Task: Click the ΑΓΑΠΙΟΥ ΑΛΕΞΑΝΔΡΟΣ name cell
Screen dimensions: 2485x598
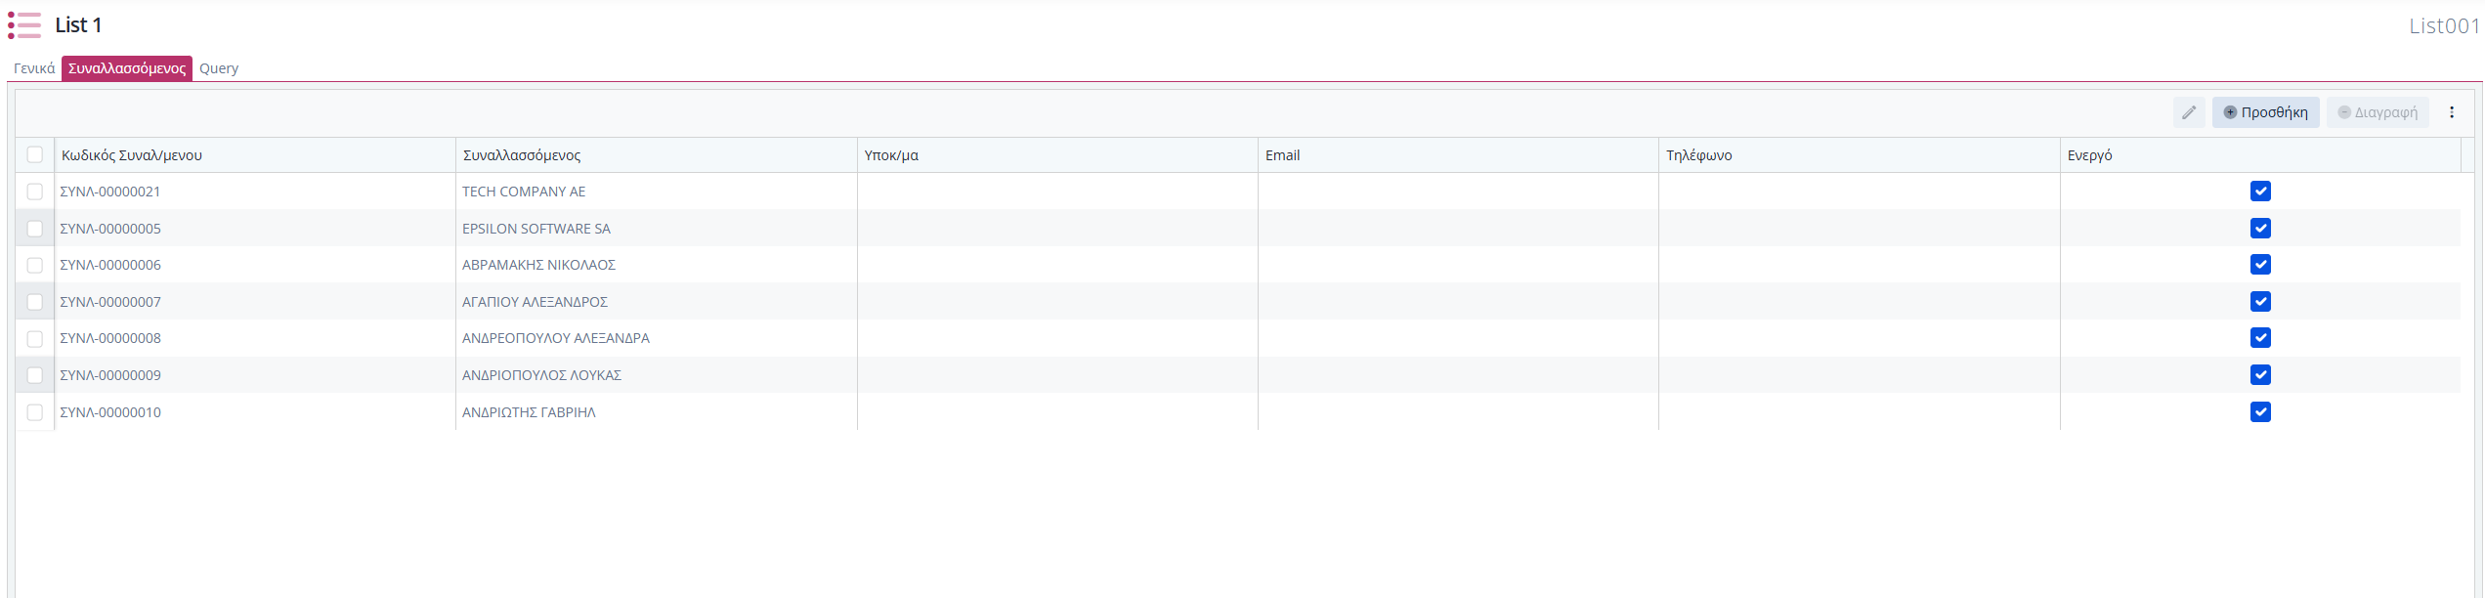Action: pos(657,302)
